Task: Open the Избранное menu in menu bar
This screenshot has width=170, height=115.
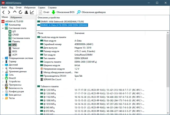Action: coord(30,7)
